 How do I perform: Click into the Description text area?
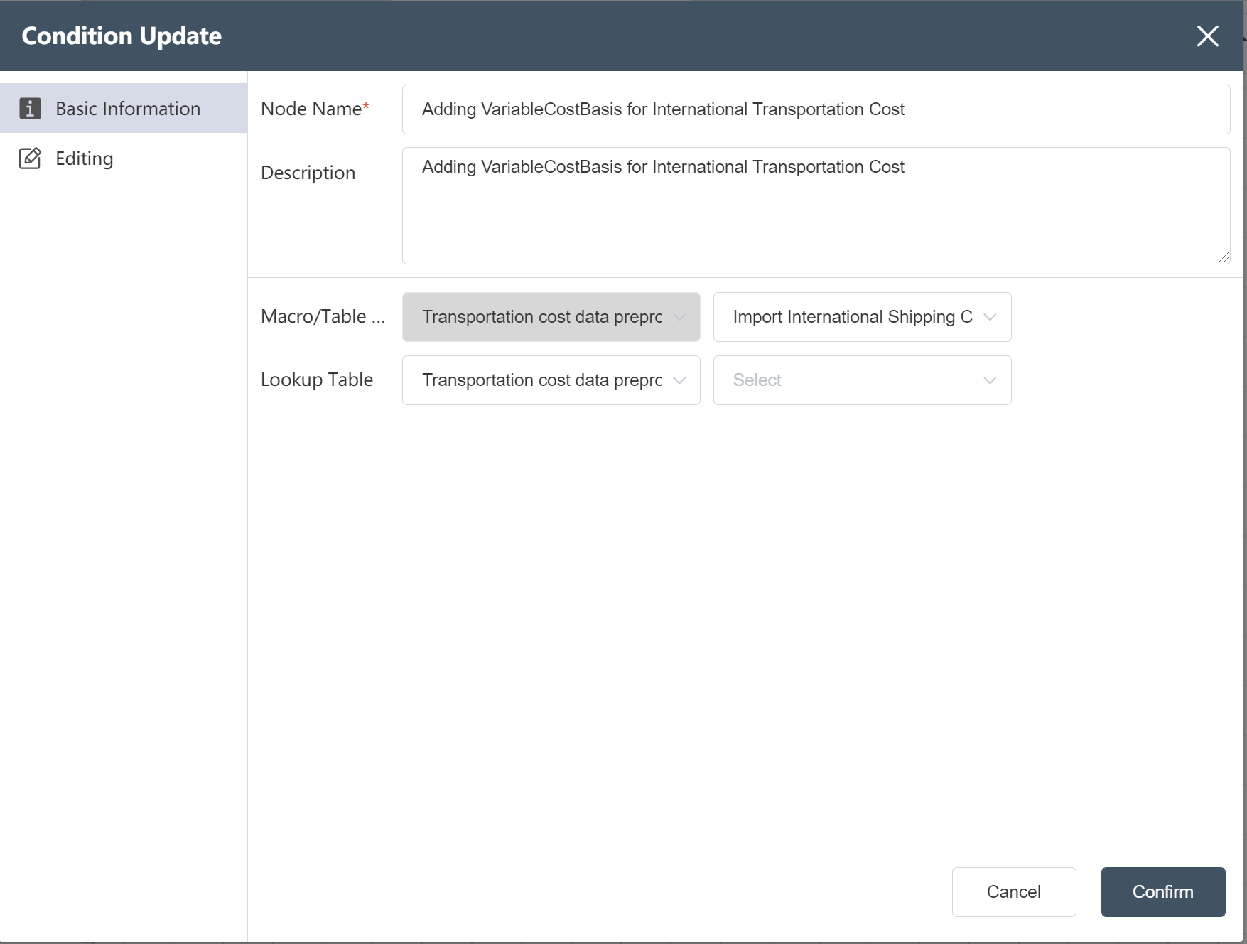pyautogui.click(x=816, y=205)
